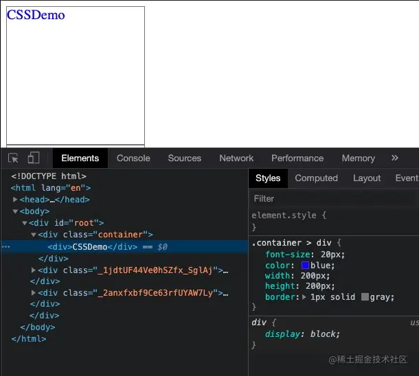Image resolution: width=419 pixels, height=376 pixels.
Task: Open the Computed pane tab
Action: tap(317, 178)
